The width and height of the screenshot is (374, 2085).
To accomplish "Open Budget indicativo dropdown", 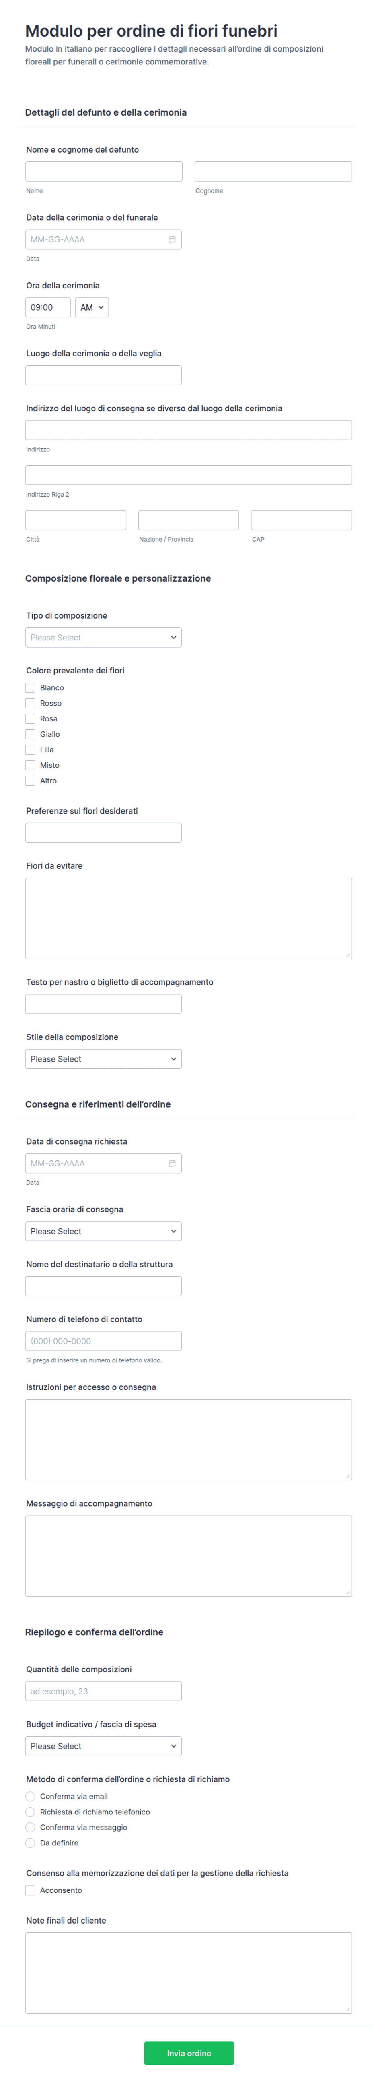I will (x=103, y=1746).
